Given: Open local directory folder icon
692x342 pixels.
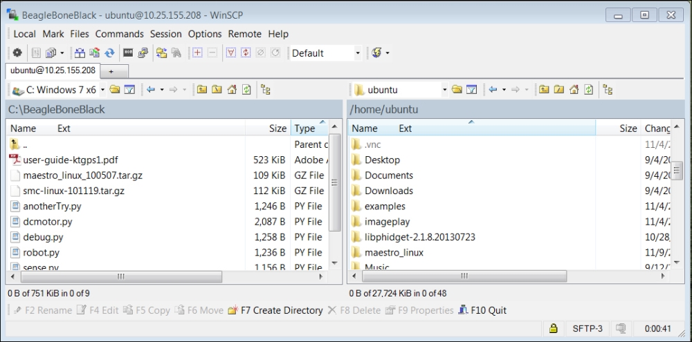Looking at the screenshot, I should click(115, 90).
